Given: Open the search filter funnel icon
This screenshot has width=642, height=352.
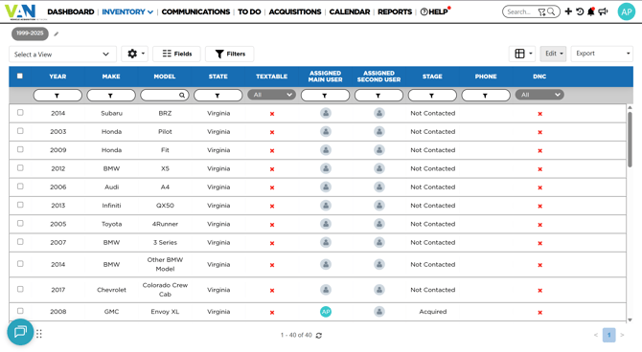Looking at the screenshot, I should tap(541, 11).
